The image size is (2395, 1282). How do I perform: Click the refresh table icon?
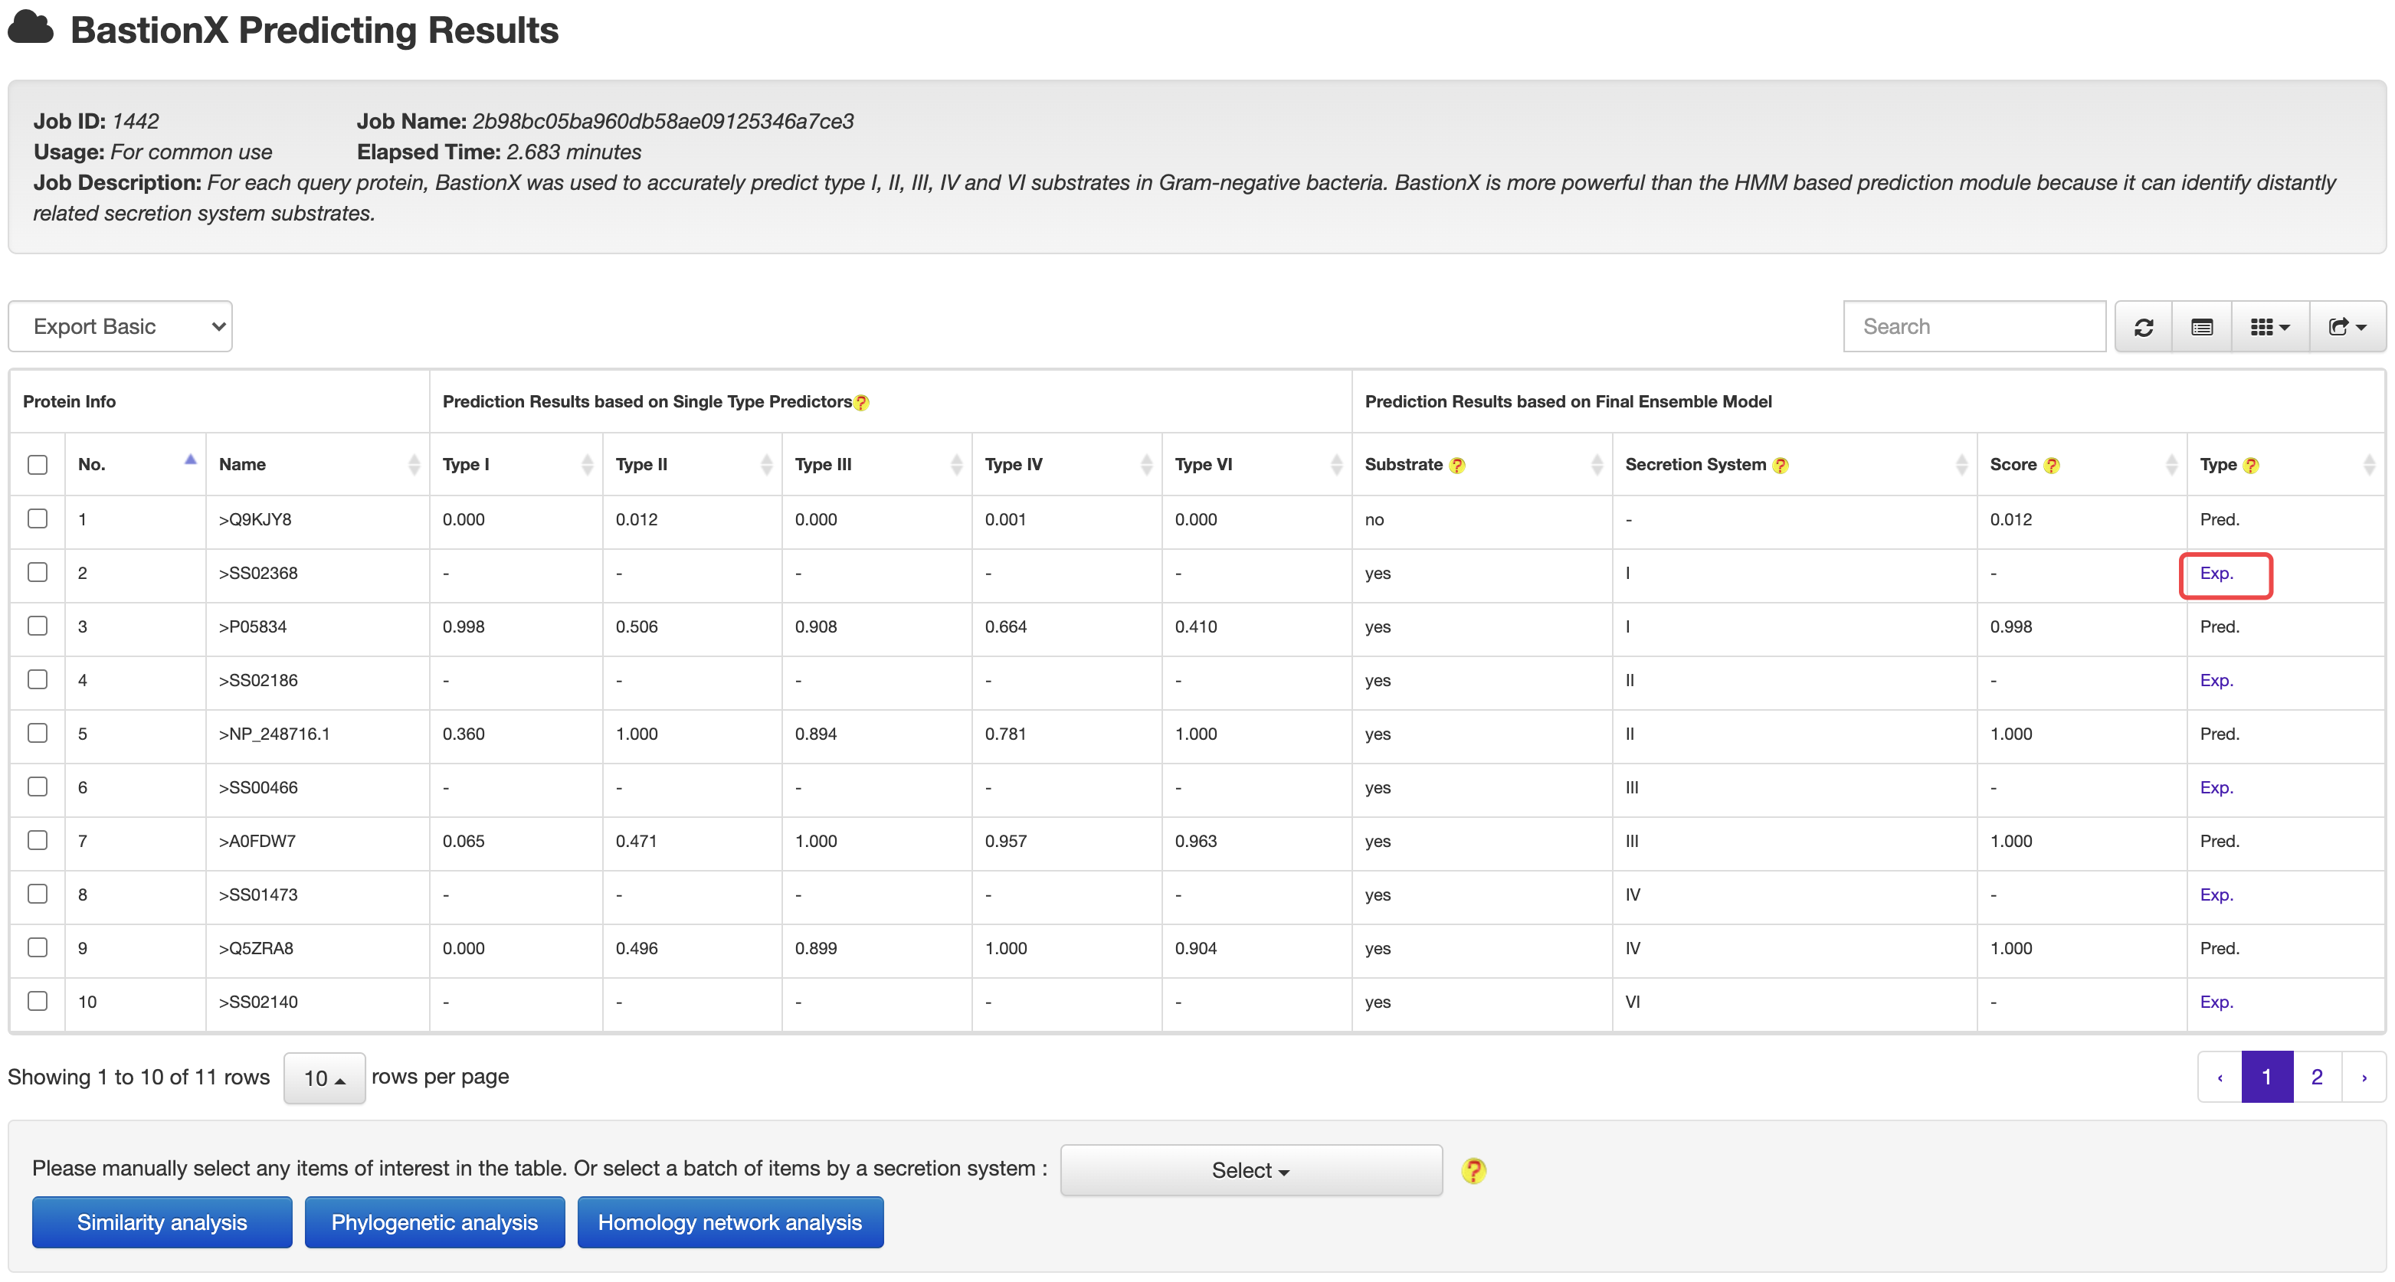tap(2143, 327)
